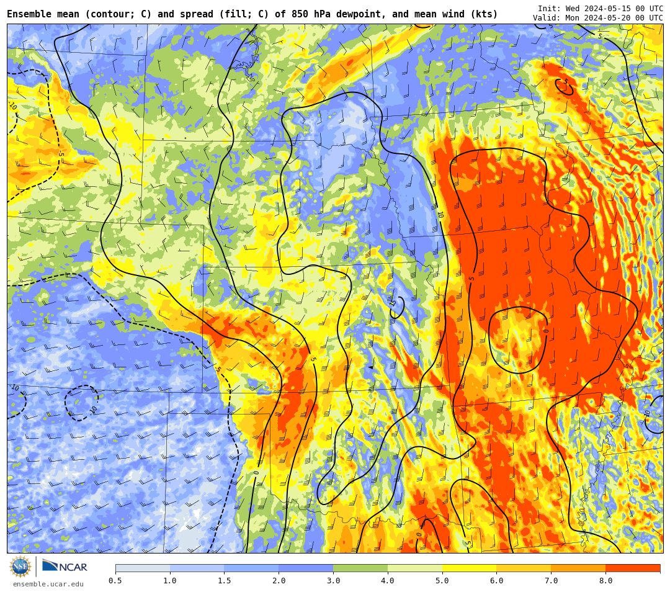The width and height of the screenshot is (670, 592).
Task: Click the 1.0 label on the color bar
Action: [x=170, y=580]
